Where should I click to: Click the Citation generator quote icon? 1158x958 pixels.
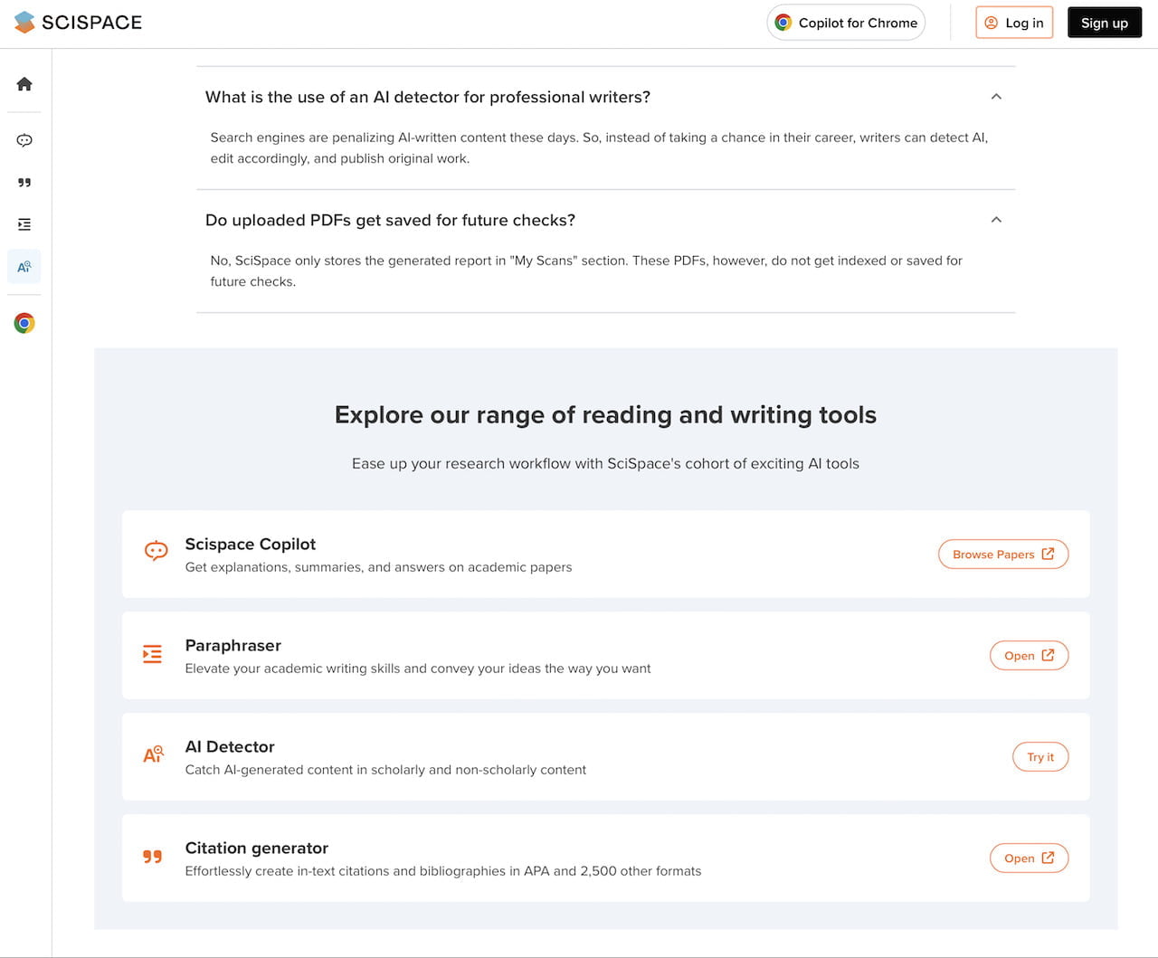pos(152,856)
